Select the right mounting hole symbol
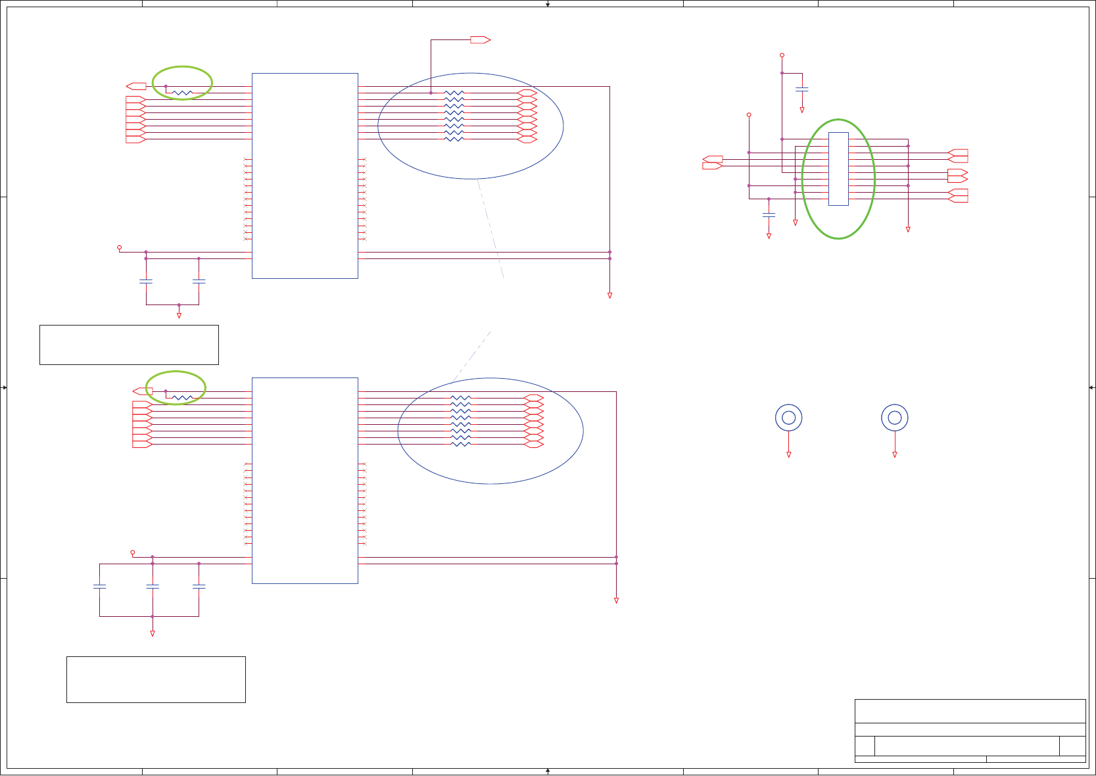Screen dimensions: 1096x776 click(895, 418)
